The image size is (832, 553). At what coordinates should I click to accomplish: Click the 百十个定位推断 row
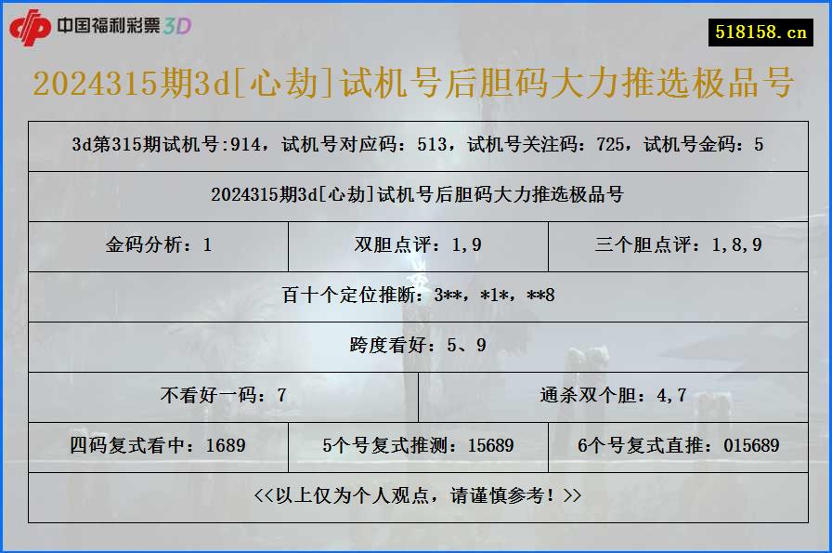click(x=416, y=297)
